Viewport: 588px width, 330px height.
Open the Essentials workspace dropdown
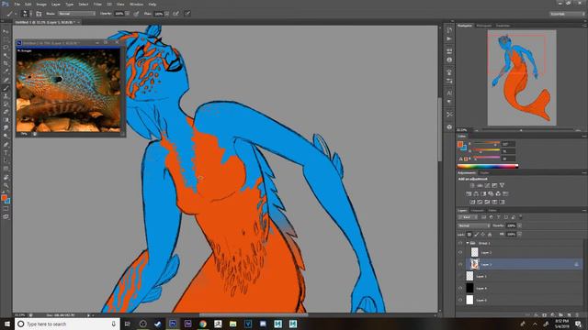[x=567, y=14]
